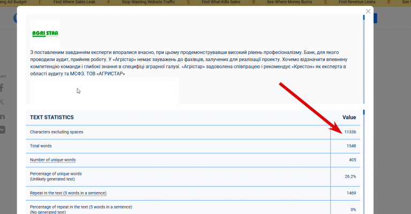
Task: Click the scrollbar of the statistics table
Action: pyautogui.click(x=364, y=162)
